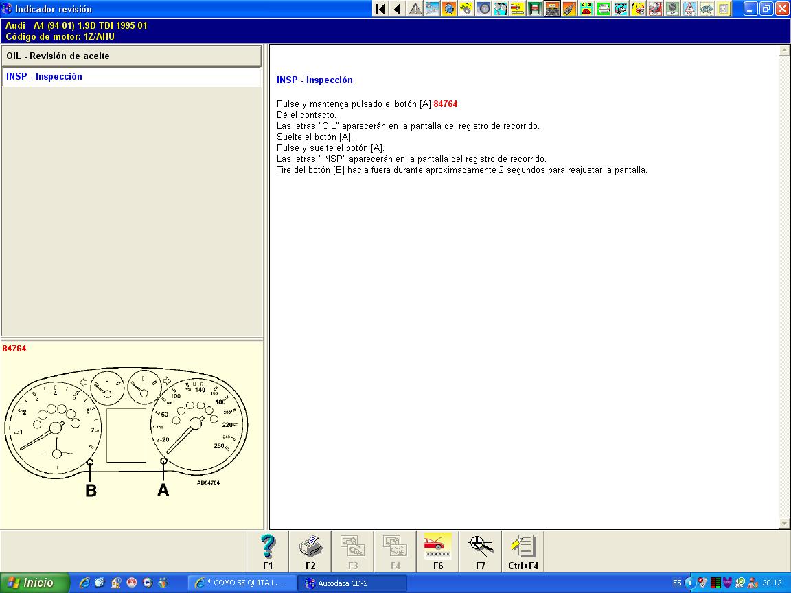Open help with the F1 question mark

point(268,551)
